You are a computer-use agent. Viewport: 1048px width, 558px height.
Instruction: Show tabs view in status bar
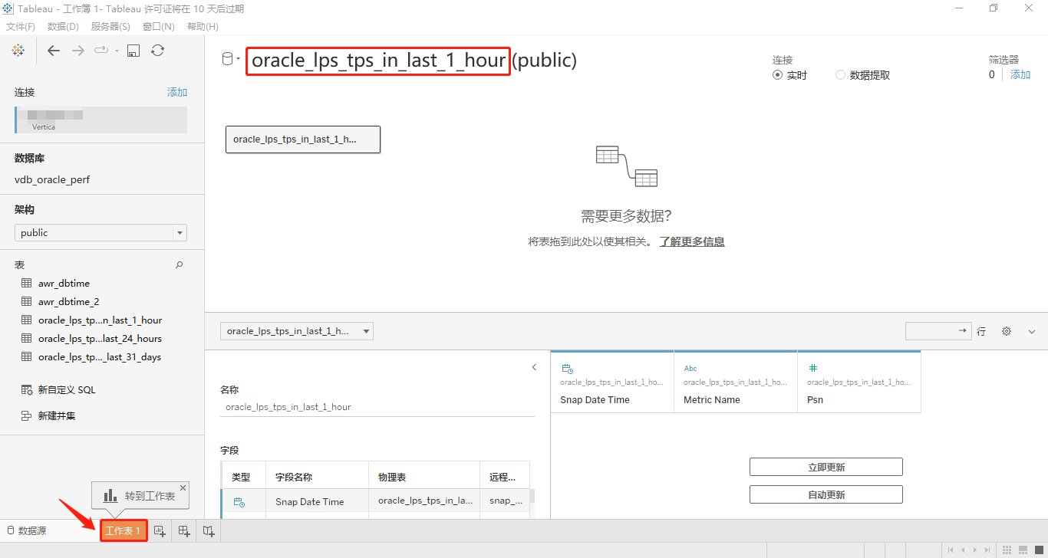click(1037, 550)
